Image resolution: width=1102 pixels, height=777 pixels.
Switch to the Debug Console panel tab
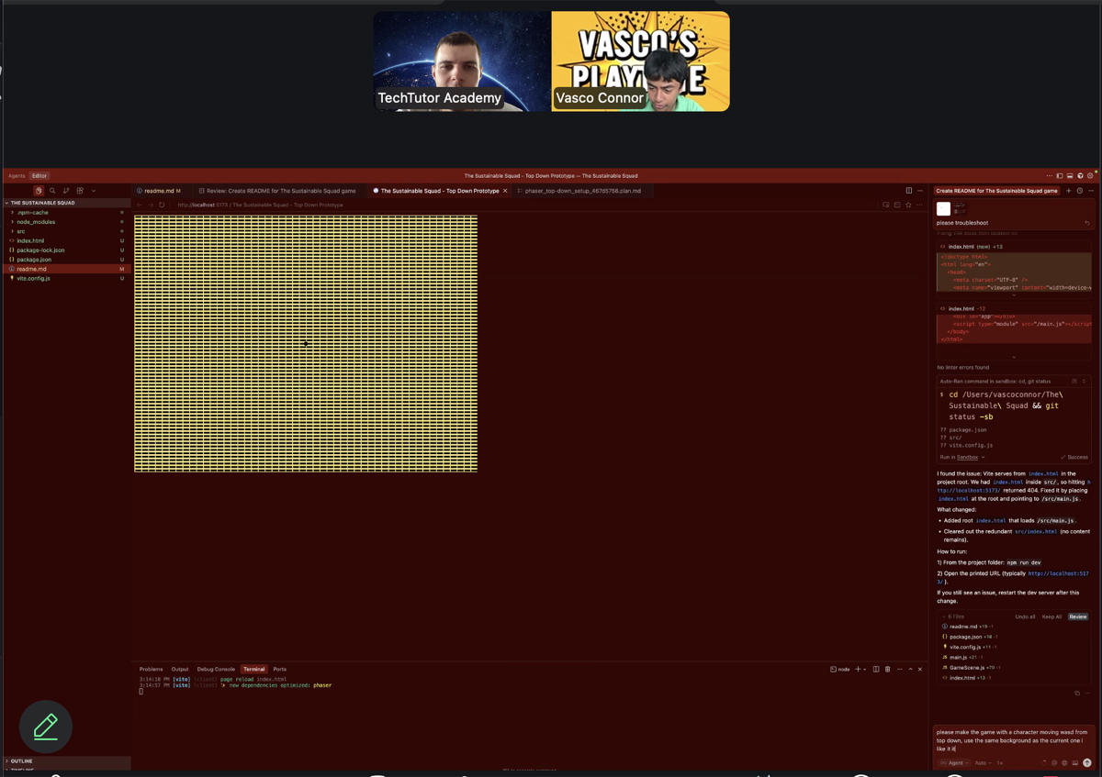pos(216,669)
